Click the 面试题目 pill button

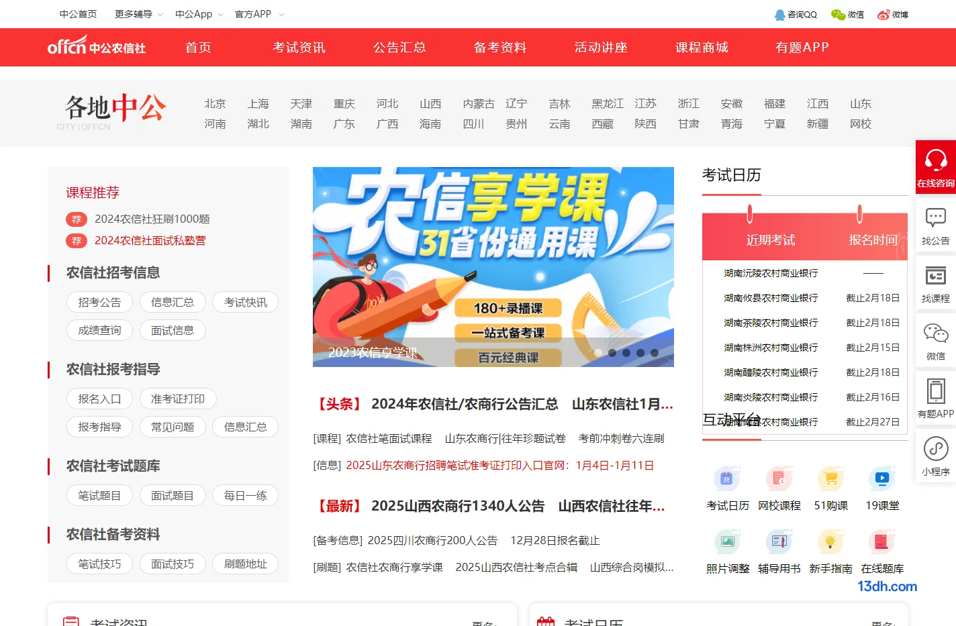(x=173, y=495)
